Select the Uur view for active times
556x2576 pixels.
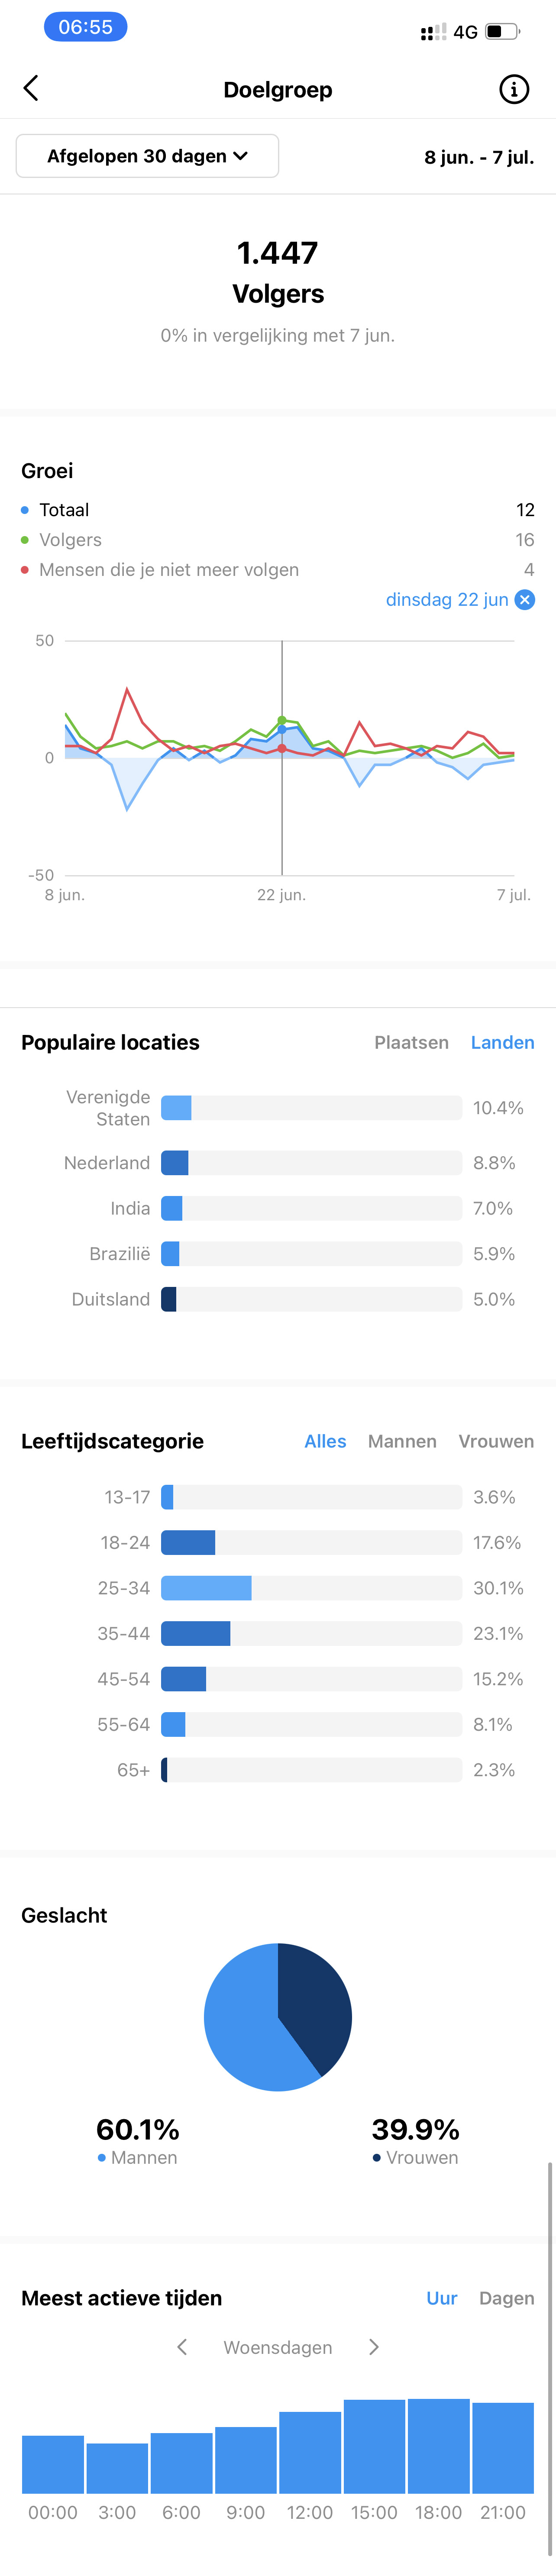coord(442,2298)
